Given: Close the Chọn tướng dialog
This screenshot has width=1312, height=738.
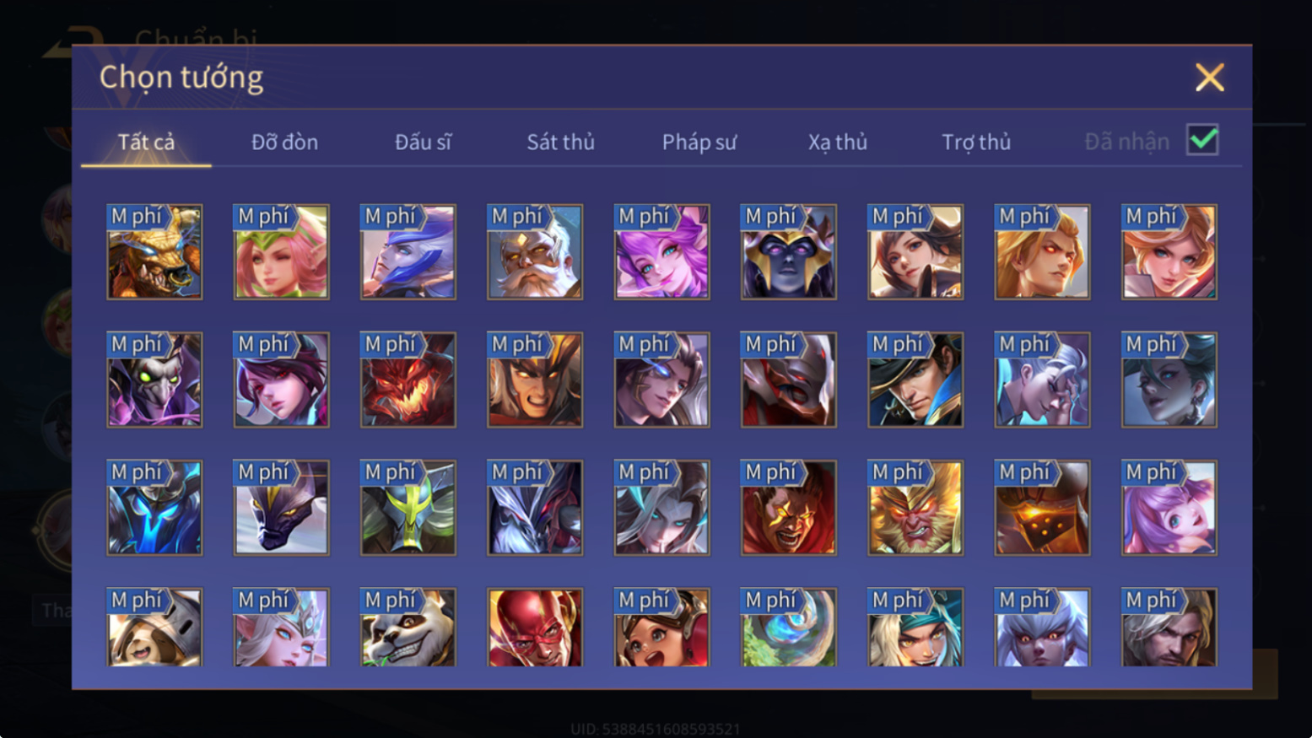Looking at the screenshot, I should pos(1209,78).
